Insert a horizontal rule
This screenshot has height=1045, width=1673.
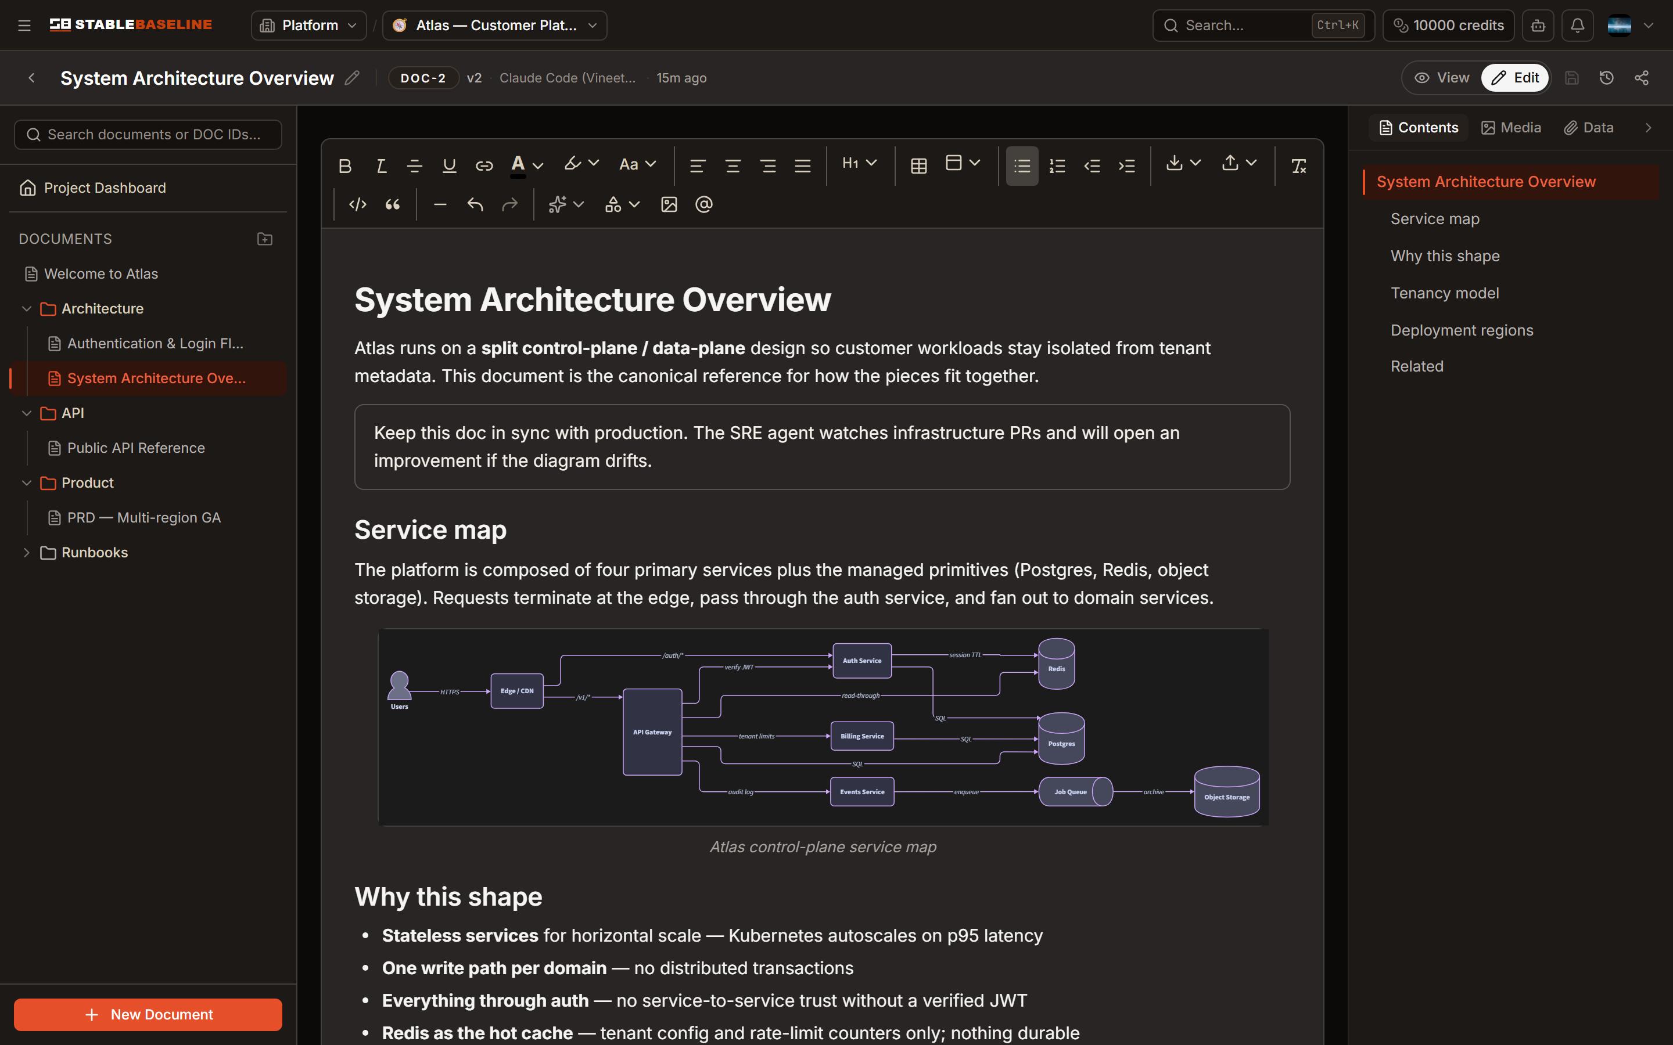pos(440,204)
